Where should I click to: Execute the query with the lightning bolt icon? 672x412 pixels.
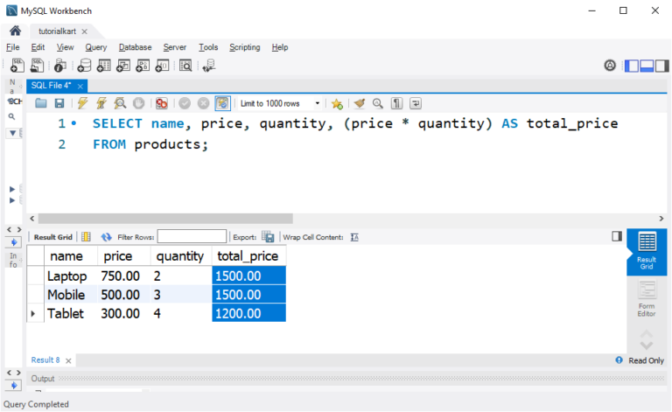pyautogui.click(x=82, y=103)
